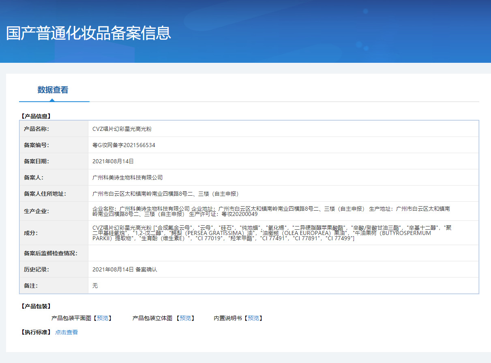Click the 备案人 label cell

pyautogui.click(x=54, y=177)
